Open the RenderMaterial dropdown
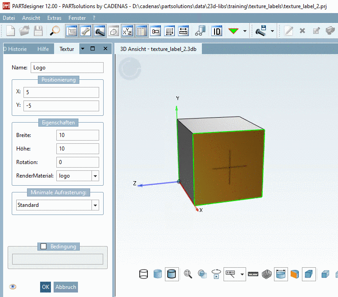This screenshot has width=338, height=297. tap(95, 176)
